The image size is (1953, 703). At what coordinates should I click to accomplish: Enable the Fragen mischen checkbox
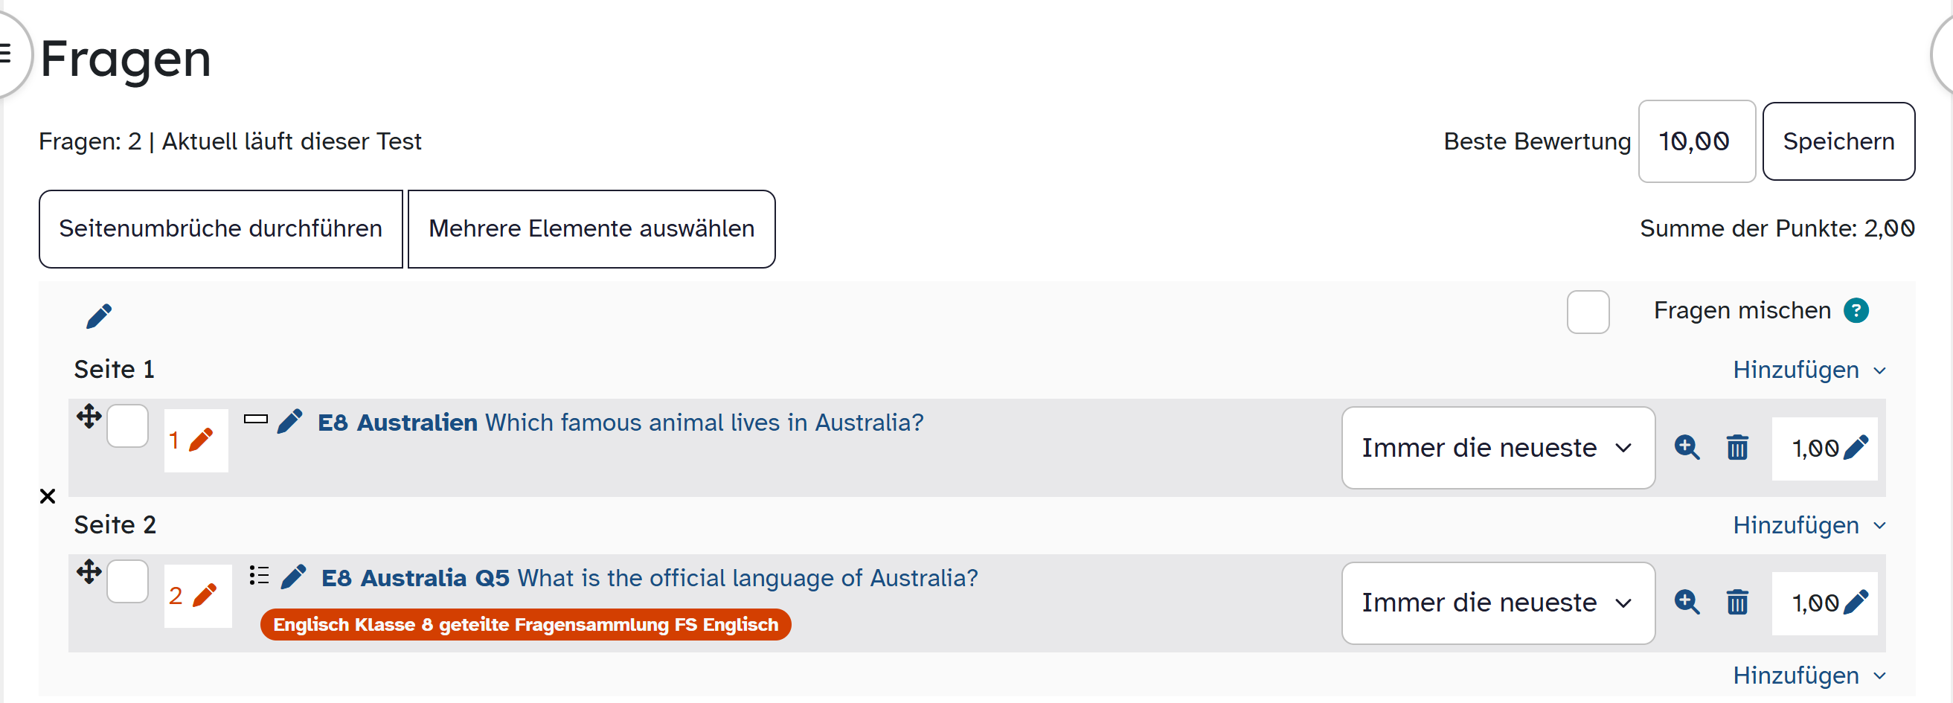click(1588, 312)
